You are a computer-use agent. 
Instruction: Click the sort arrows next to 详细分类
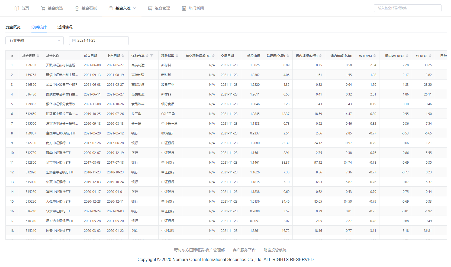pos(147,56)
